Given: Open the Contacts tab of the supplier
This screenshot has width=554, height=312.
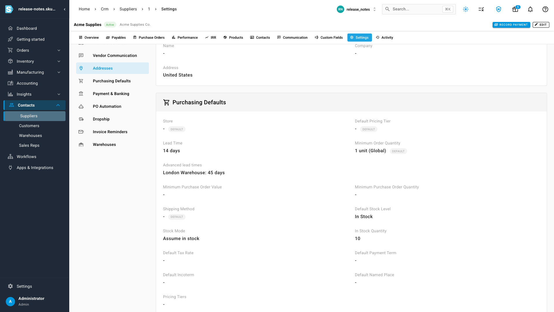Looking at the screenshot, I should 260,38.
